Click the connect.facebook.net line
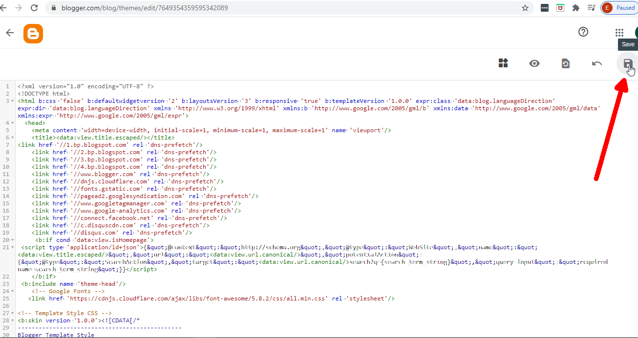This screenshot has height=338, width=638. (x=129, y=218)
